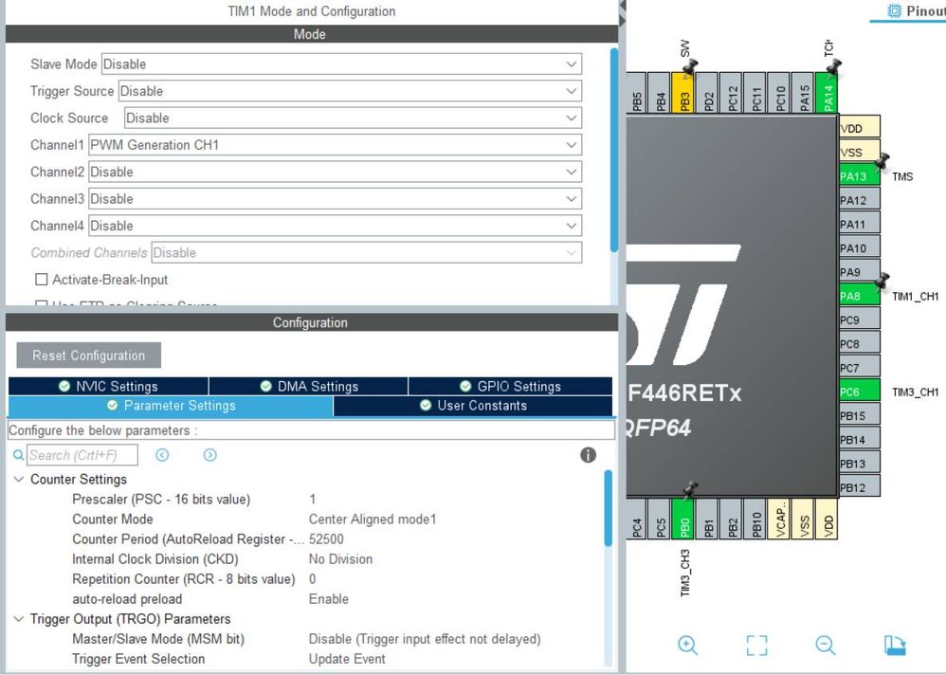Click the Search (Ctrl+F) input field
Image resolution: width=946 pixels, height=675 pixels.
[82, 455]
